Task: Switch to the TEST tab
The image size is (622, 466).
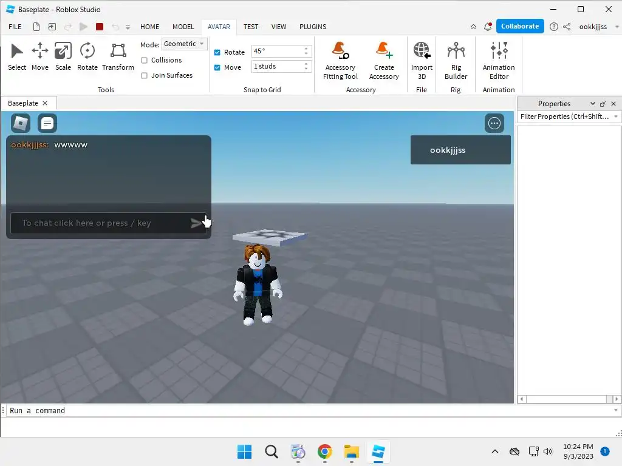Action: tap(251, 27)
